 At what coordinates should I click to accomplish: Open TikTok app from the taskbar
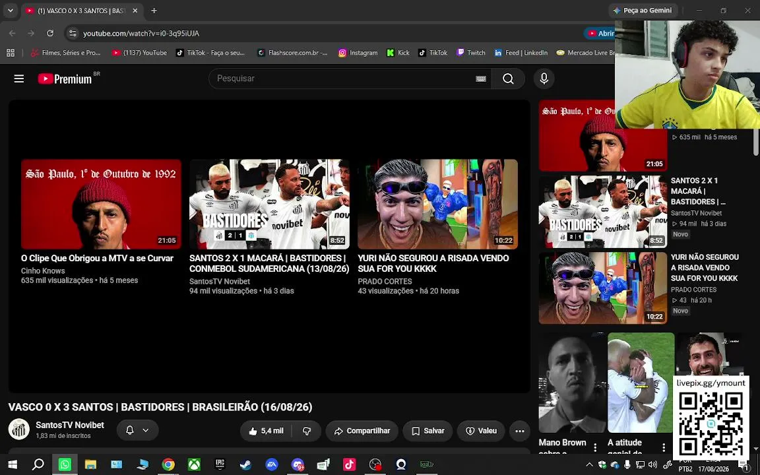pos(350,465)
